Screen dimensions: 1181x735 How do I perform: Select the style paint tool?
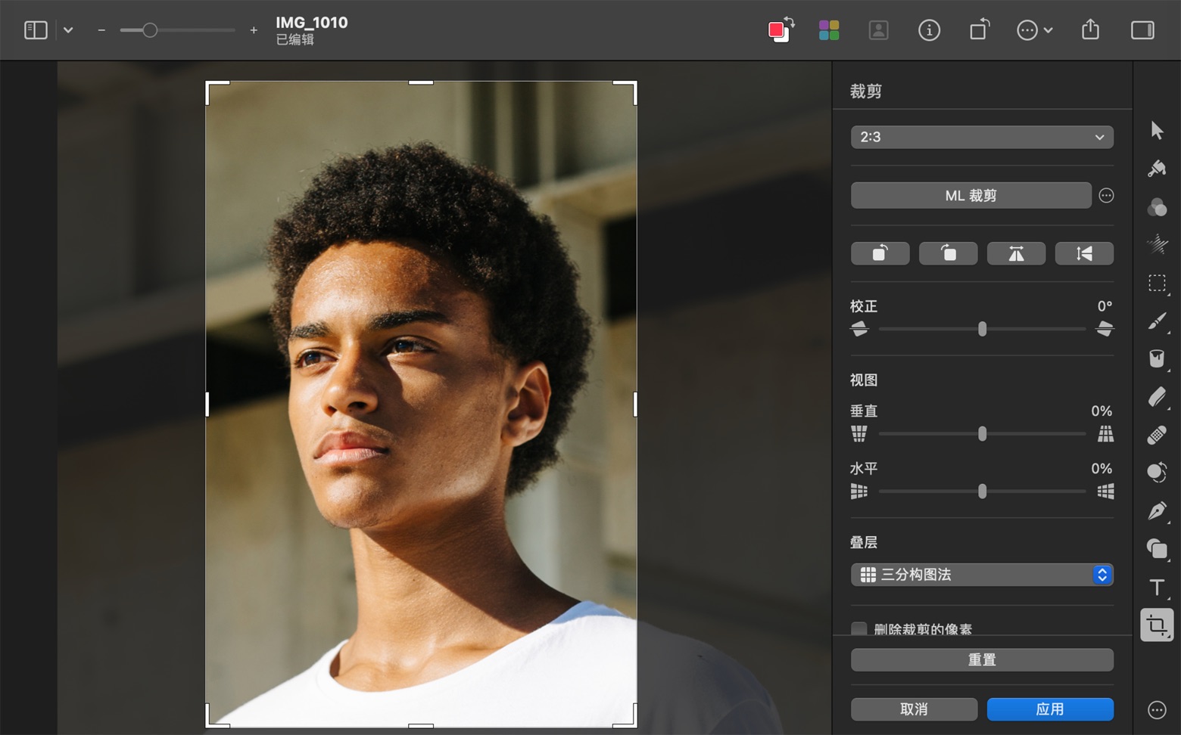(1157, 168)
